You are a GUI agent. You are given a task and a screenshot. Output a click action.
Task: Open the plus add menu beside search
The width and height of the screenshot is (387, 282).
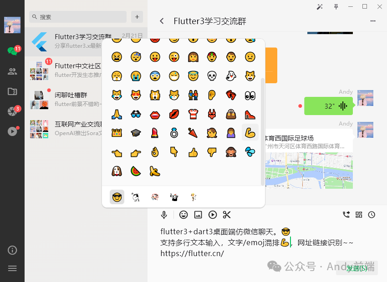137,17
